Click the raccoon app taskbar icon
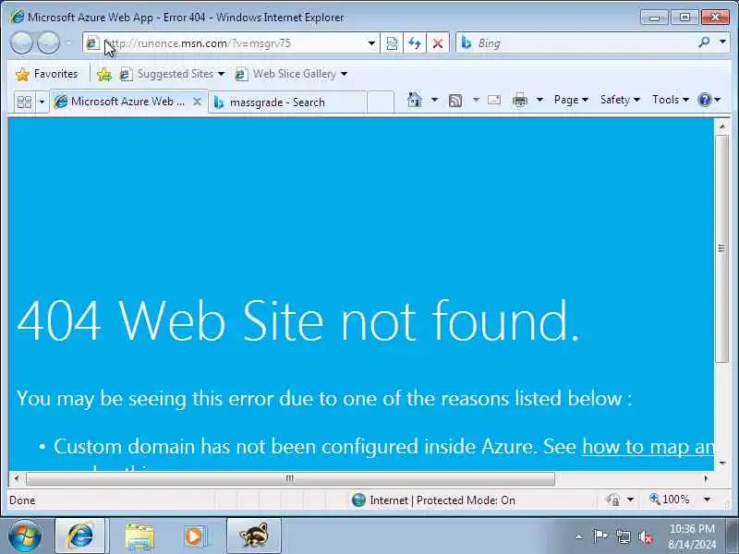Viewport: 739px width, 554px height. (x=254, y=536)
